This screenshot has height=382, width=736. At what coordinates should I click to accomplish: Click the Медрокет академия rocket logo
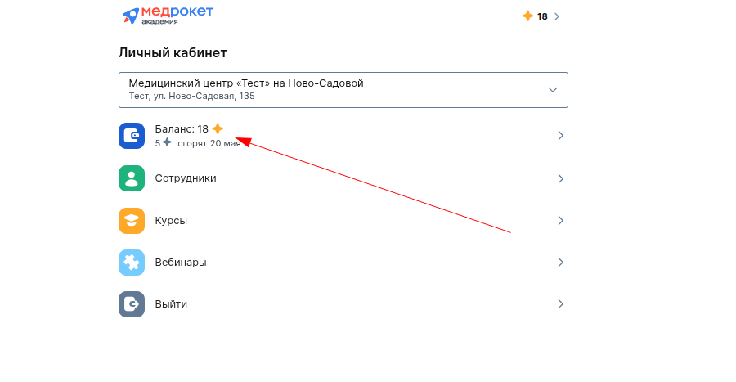[x=168, y=15]
